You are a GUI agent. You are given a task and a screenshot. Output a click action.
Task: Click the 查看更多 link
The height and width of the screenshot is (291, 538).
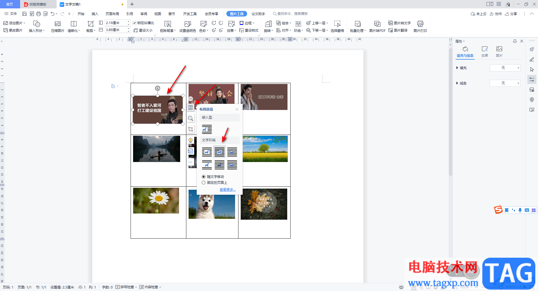[x=228, y=190]
